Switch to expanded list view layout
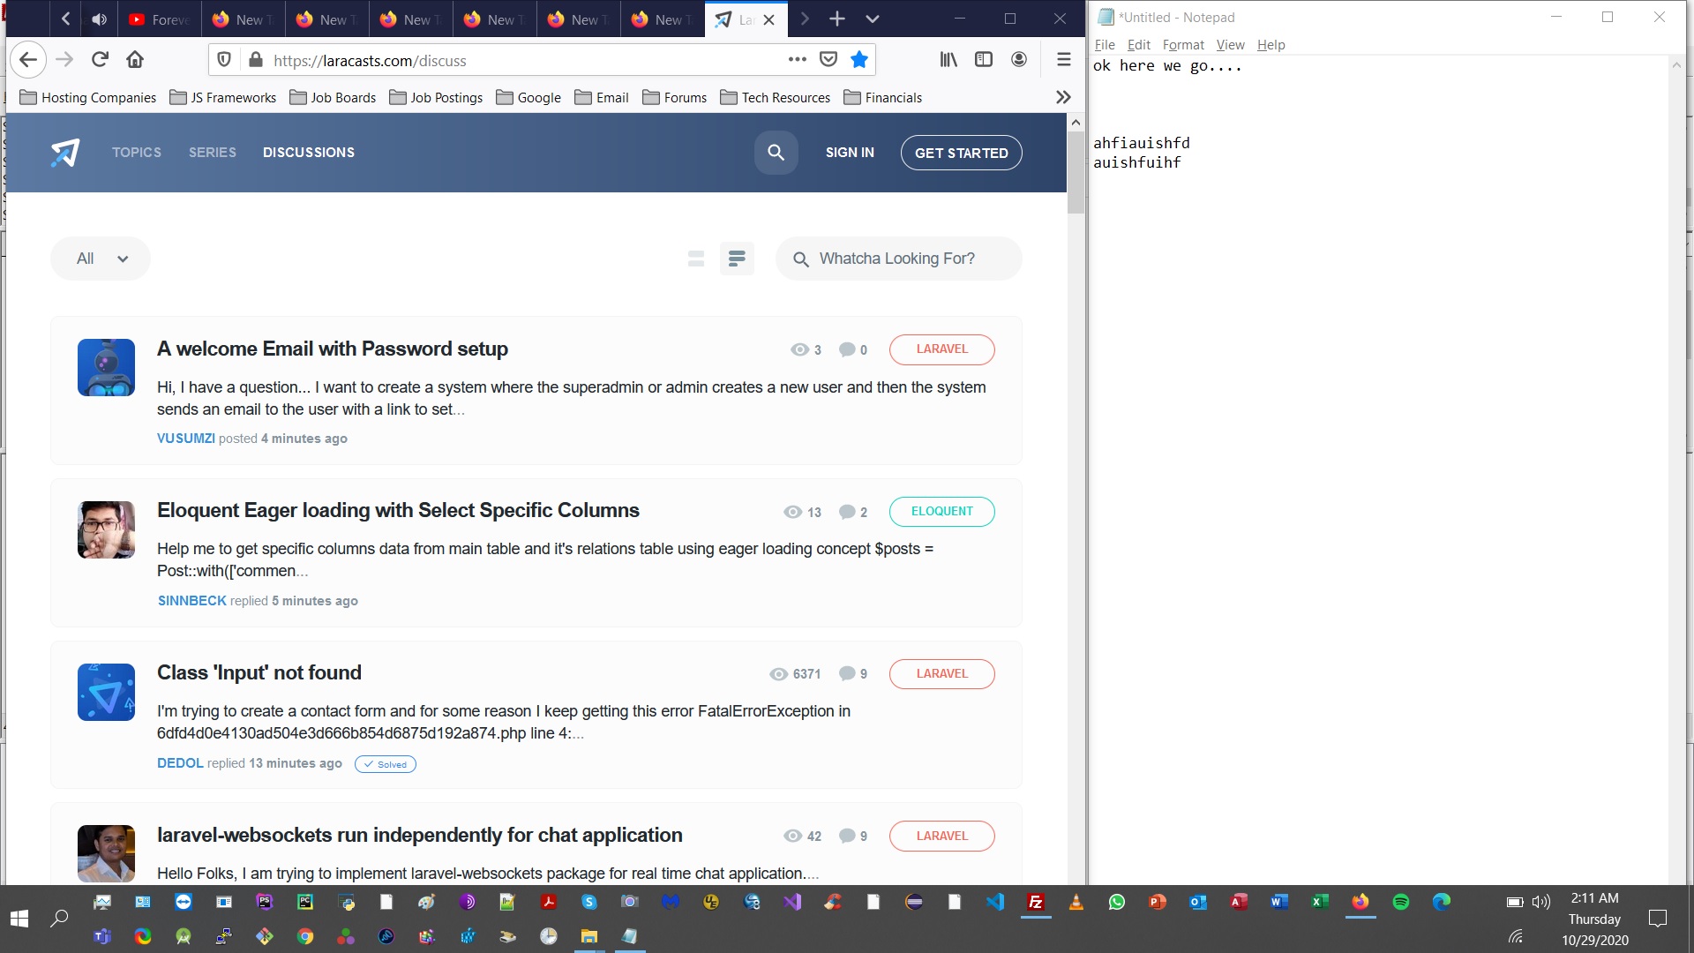Screen dimensions: 1694x953 tap(737, 259)
